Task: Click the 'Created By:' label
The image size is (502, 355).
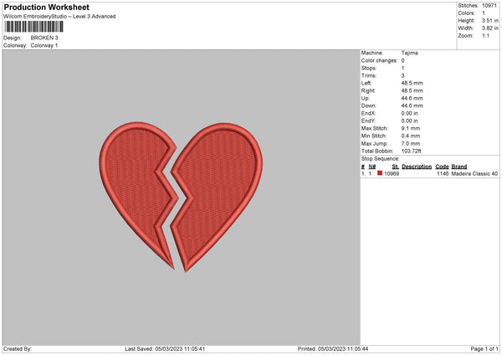Action: point(18,349)
